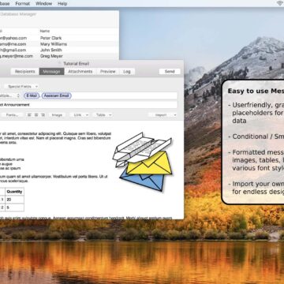This screenshot has width=284, height=284.
Task: Click the yellow and blue envelopes image
Action: (142, 161)
